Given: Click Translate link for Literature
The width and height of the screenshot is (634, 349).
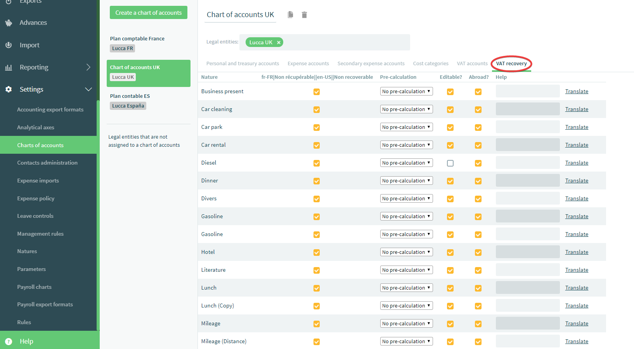Looking at the screenshot, I should 577,270.
